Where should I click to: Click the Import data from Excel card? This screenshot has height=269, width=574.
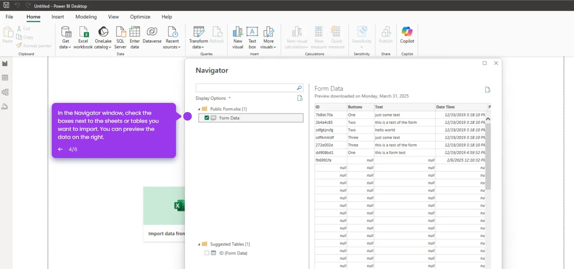pos(164,214)
